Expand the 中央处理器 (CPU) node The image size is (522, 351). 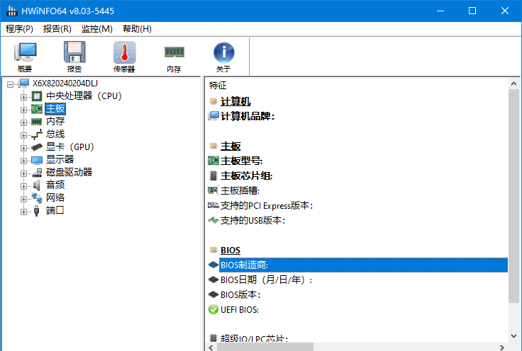click(23, 97)
